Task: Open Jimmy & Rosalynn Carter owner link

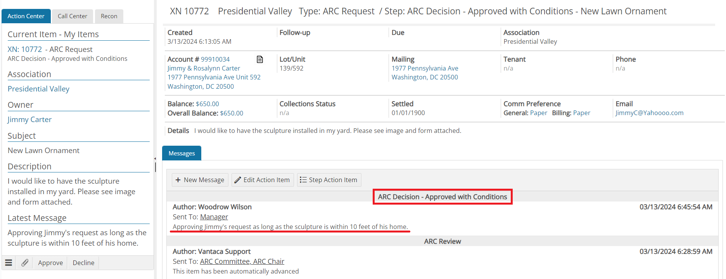Action: [204, 68]
